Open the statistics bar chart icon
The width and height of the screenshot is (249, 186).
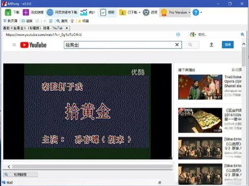coord(84,12)
